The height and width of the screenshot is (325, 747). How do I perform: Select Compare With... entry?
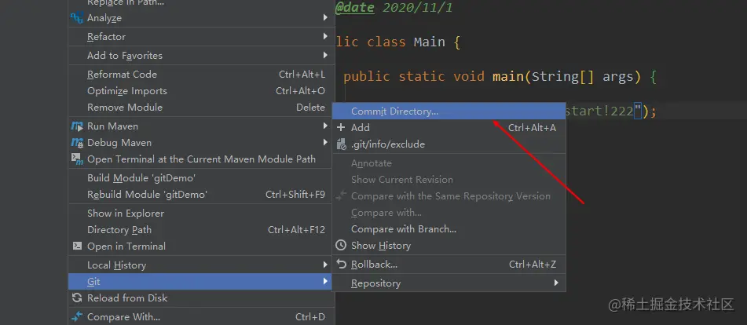(200, 317)
